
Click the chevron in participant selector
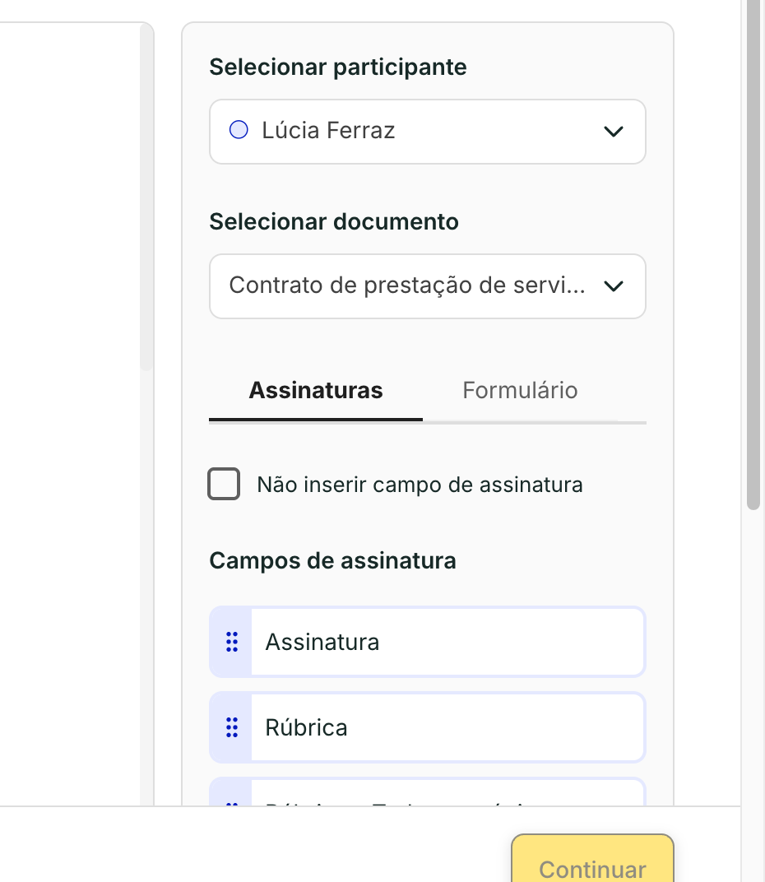[613, 132]
